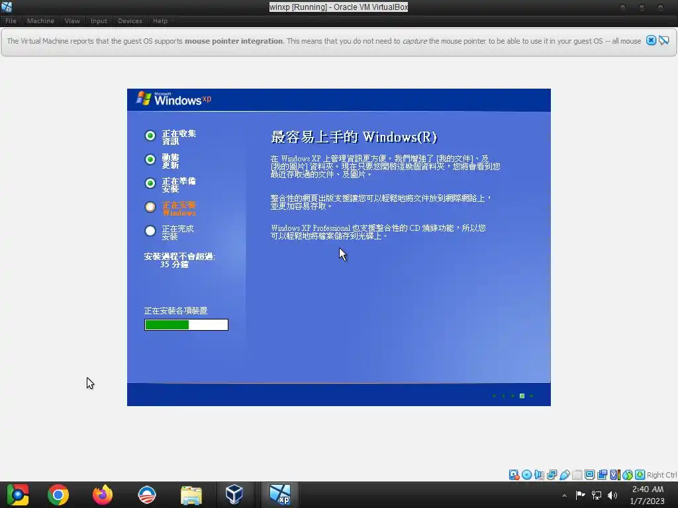Image resolution: width=678 pixels, height=508 pixels.
Task: Click the keyboard capture green arrow indicator
Action: pos(640,475)
